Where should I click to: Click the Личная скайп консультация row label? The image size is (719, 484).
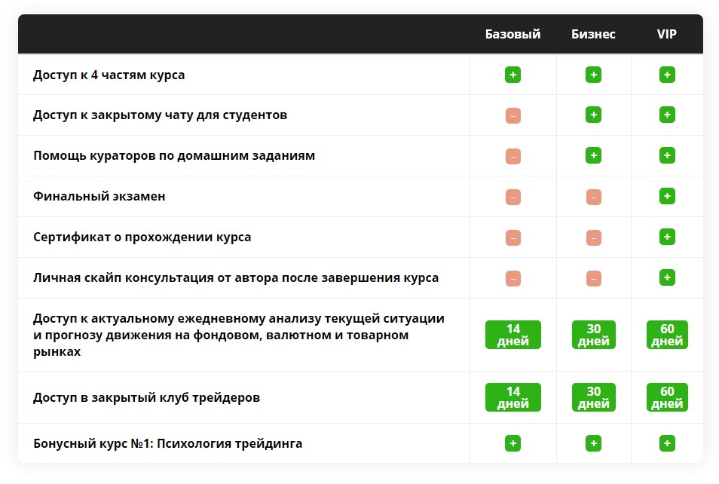(x=236, y=277)
